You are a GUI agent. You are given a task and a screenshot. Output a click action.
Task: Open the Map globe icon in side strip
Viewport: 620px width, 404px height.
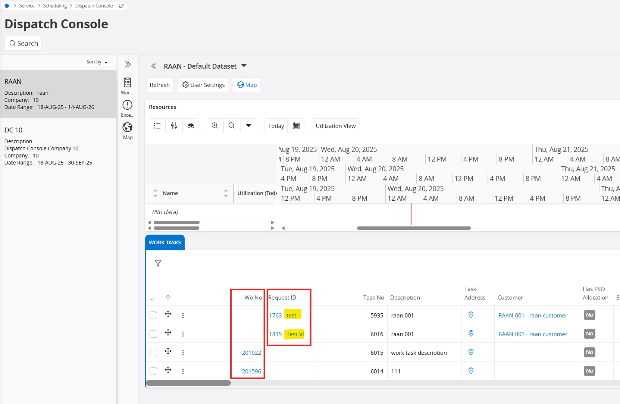tap(128, 127)
